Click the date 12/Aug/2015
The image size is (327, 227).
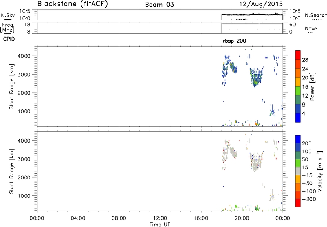261,4
